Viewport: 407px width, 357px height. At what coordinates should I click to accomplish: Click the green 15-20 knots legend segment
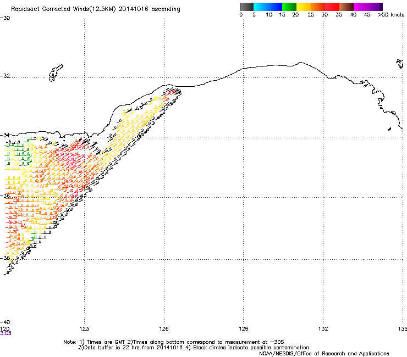[289, 7]
